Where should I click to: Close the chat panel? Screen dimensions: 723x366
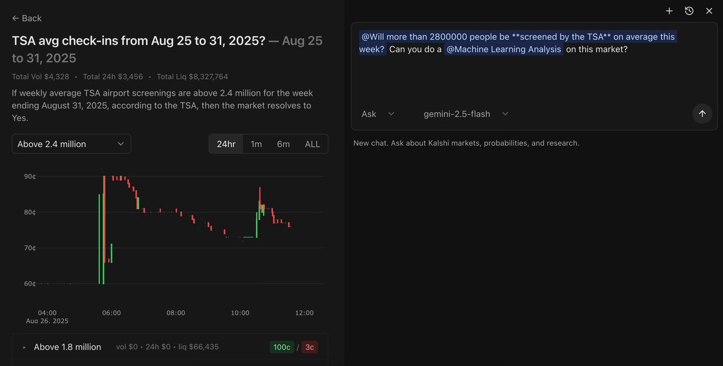[709, 11]
